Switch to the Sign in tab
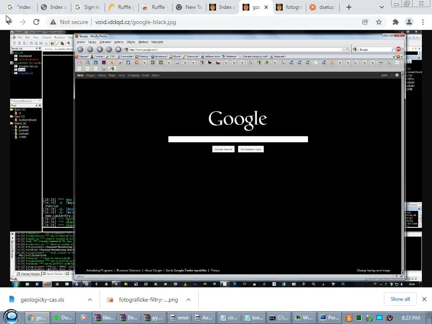 click(x=88, y=7)
